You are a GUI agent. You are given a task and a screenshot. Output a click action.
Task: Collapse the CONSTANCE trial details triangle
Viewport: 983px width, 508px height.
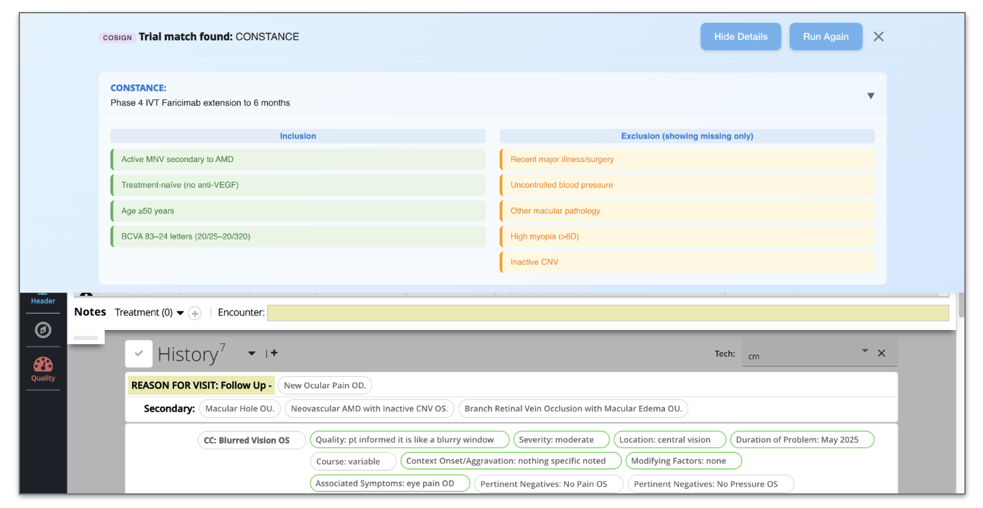click(871, 96)
